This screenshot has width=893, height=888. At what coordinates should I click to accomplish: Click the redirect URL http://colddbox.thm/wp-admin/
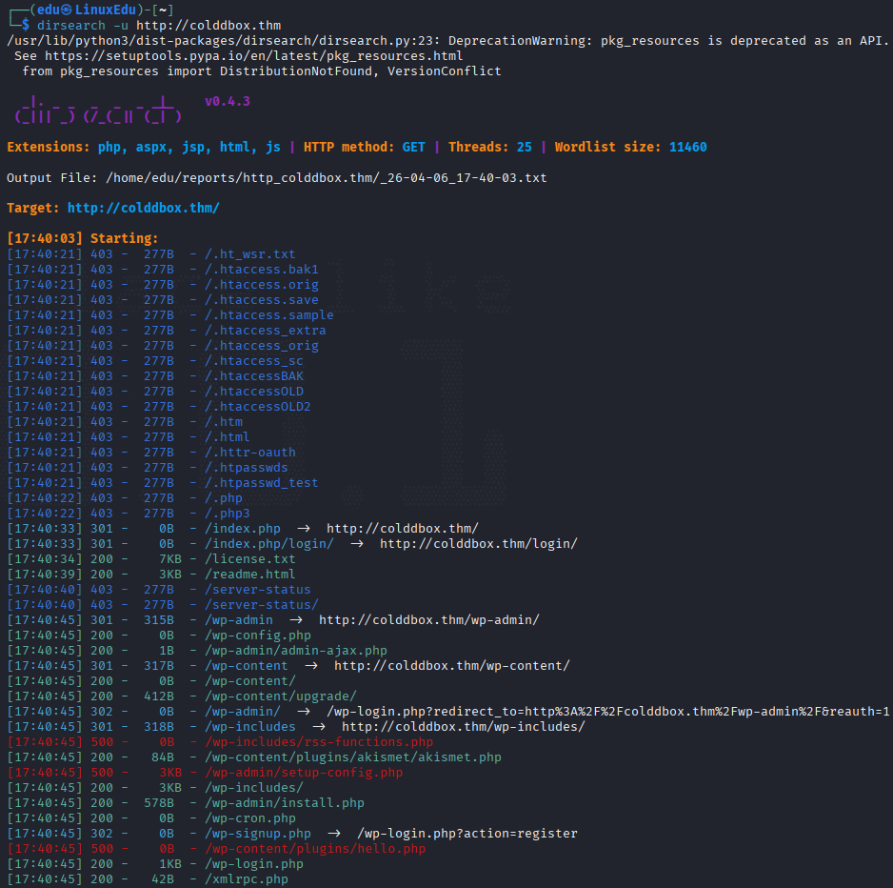428,620
